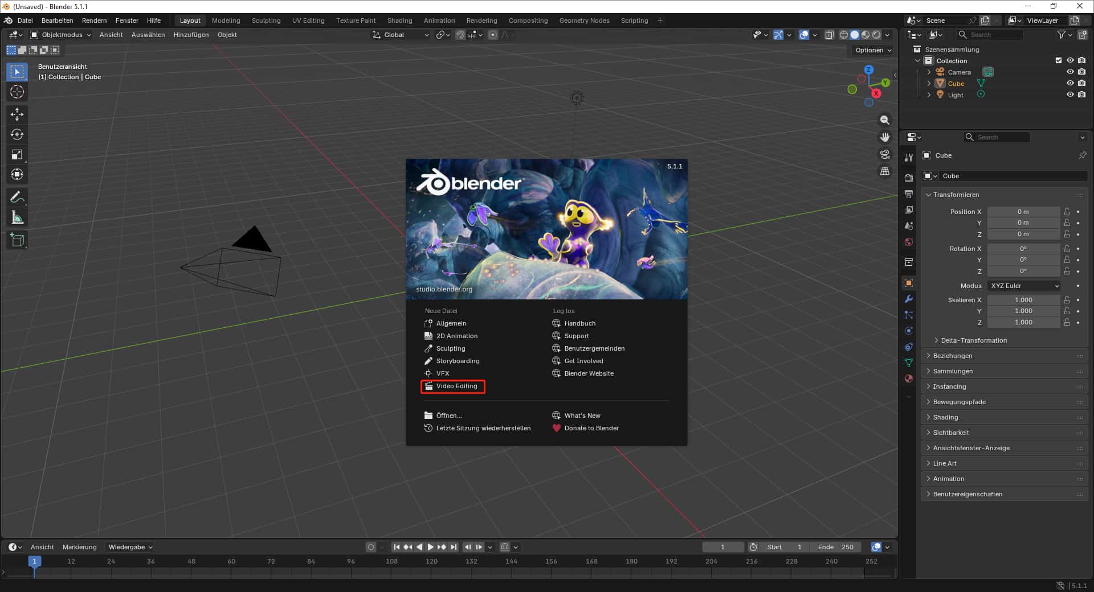Select the Transform tool
Viewport: 1094px width, 592px height.
tap(17, 174)
